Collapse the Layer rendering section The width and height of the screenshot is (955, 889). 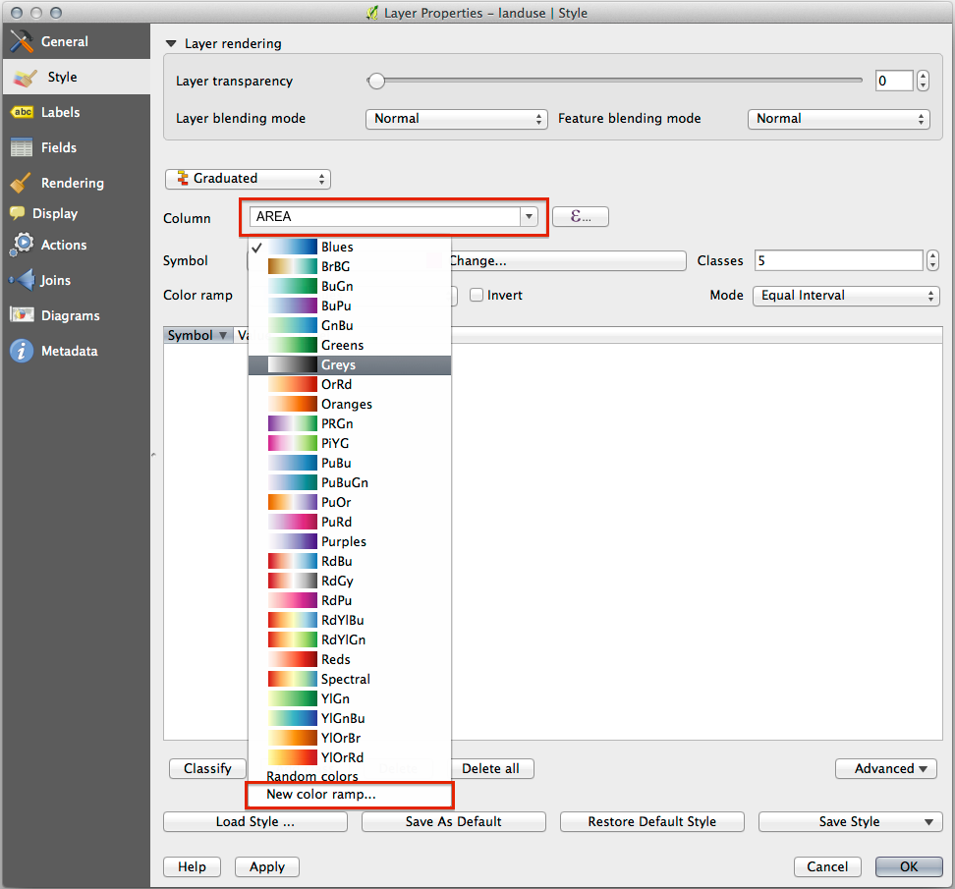171,43
